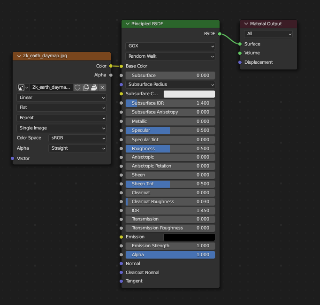Click the Vector input socket
Screen dimensions: 320x305
13,159
